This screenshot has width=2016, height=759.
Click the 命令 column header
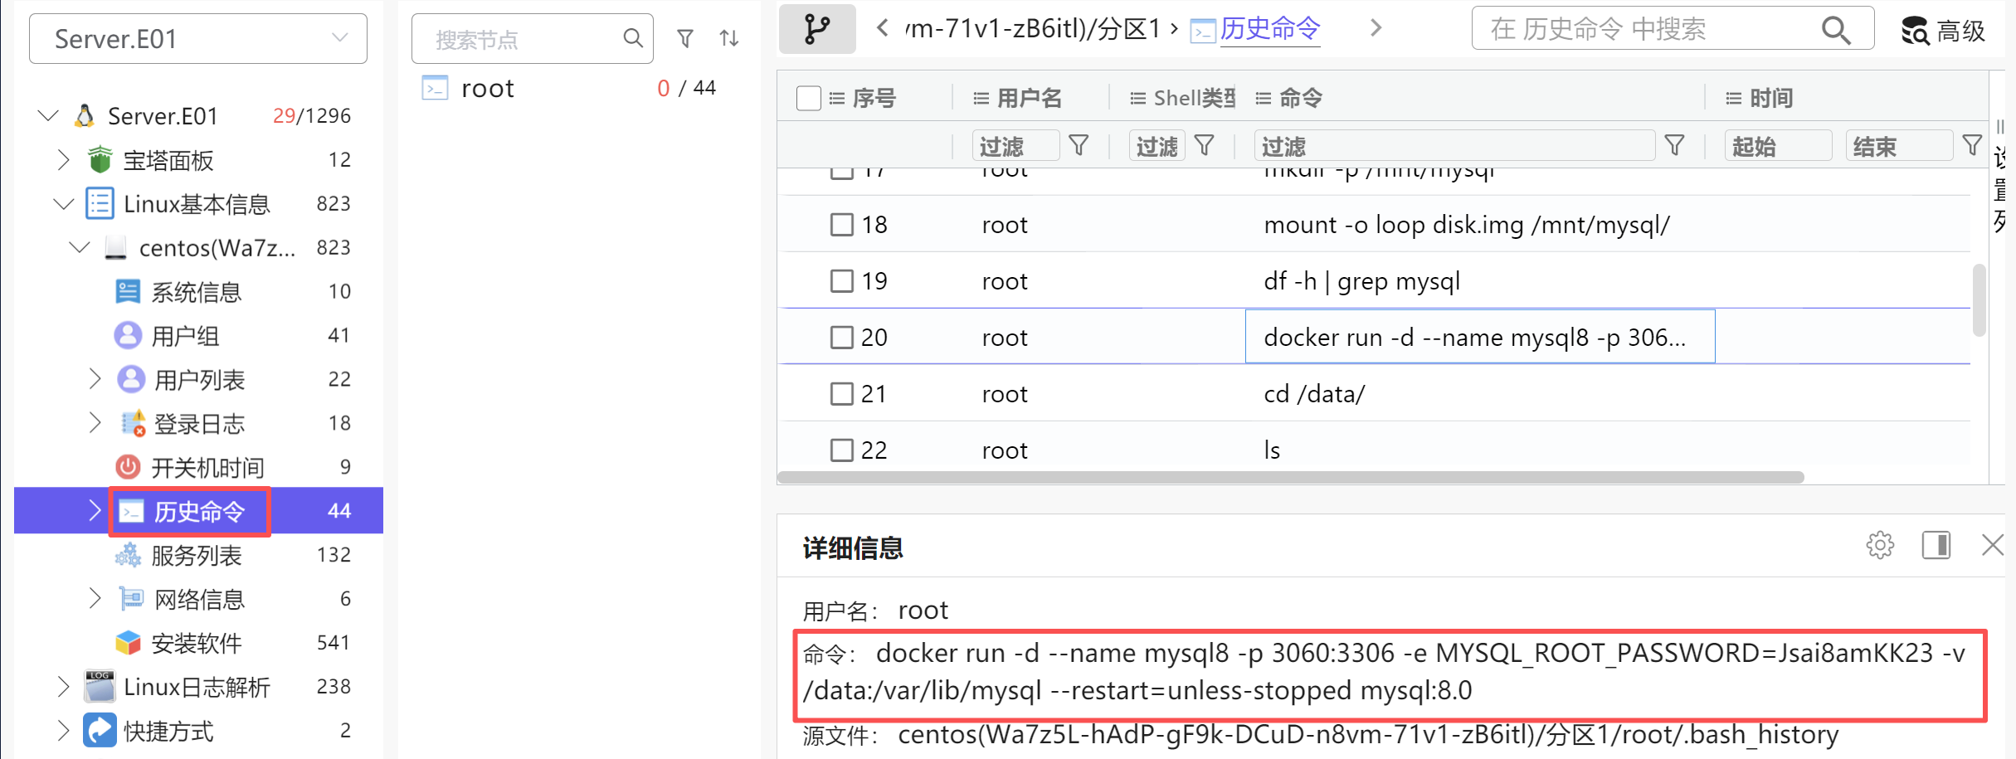click(1300, 98)
